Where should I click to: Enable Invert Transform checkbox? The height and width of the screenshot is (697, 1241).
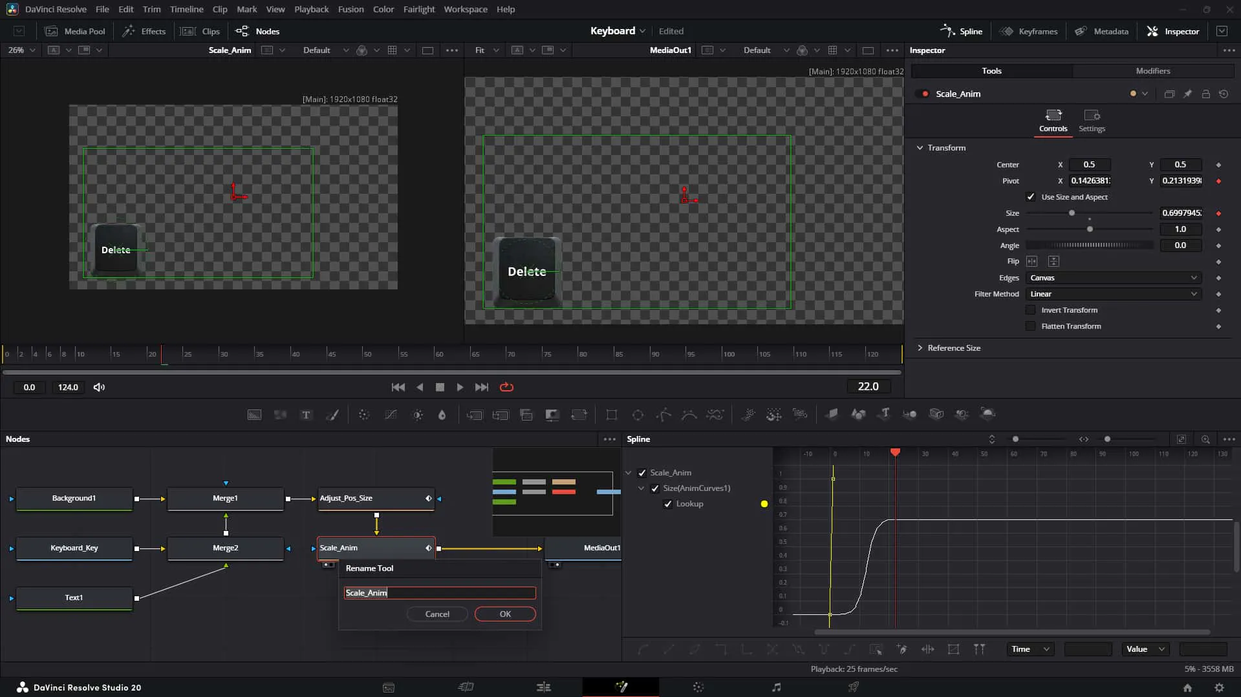(1031, 310)
